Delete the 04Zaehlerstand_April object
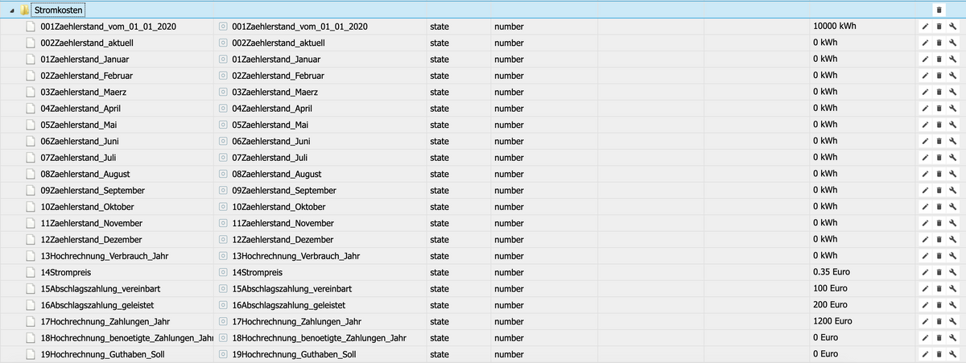Screen dimensions: 966x363 (x=939, y=109)
